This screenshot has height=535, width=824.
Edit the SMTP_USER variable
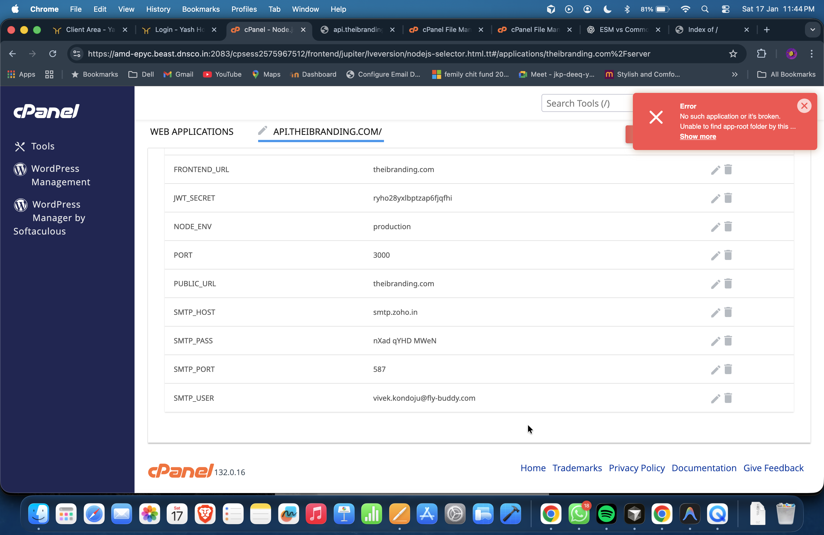point(715,398)
